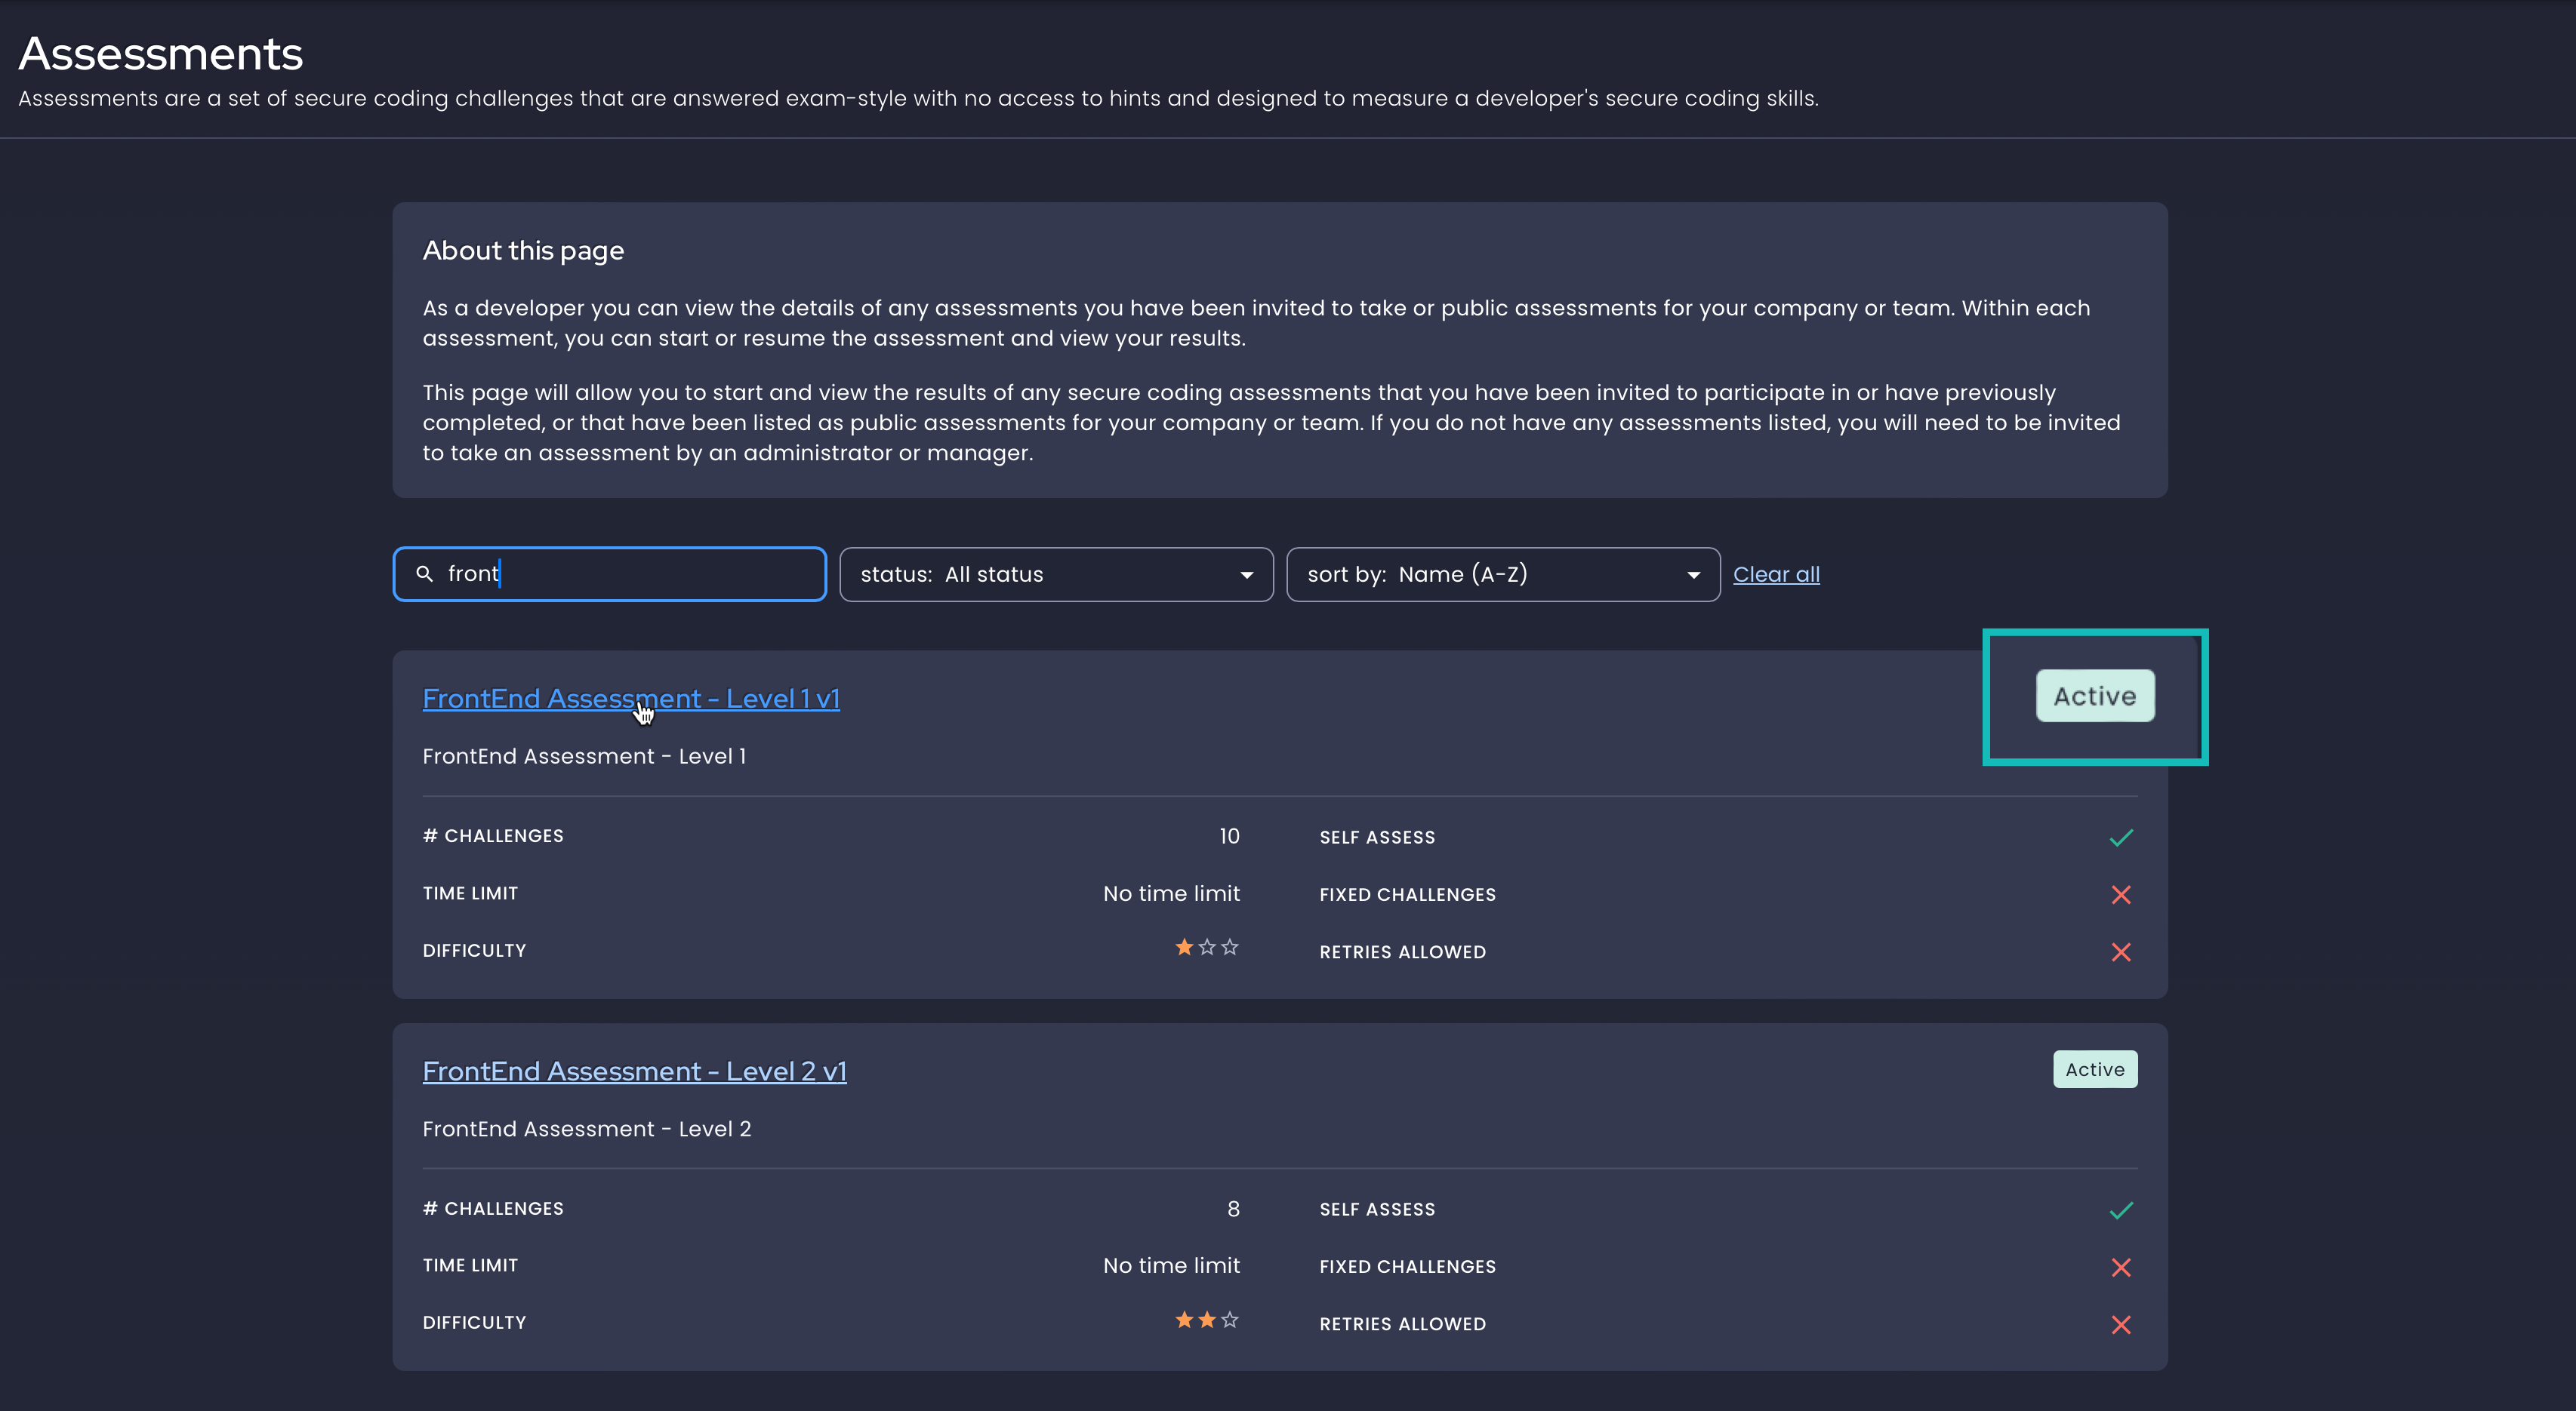Click Level 1 difficulty star rating

click(1207, 947)
